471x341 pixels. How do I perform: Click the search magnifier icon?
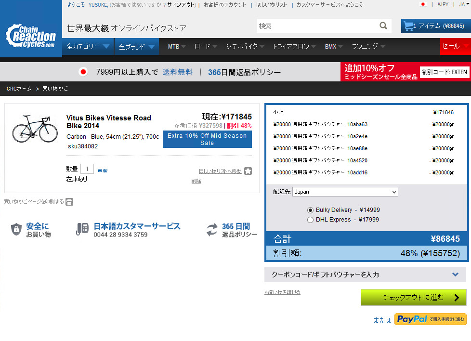pos(383,26)
